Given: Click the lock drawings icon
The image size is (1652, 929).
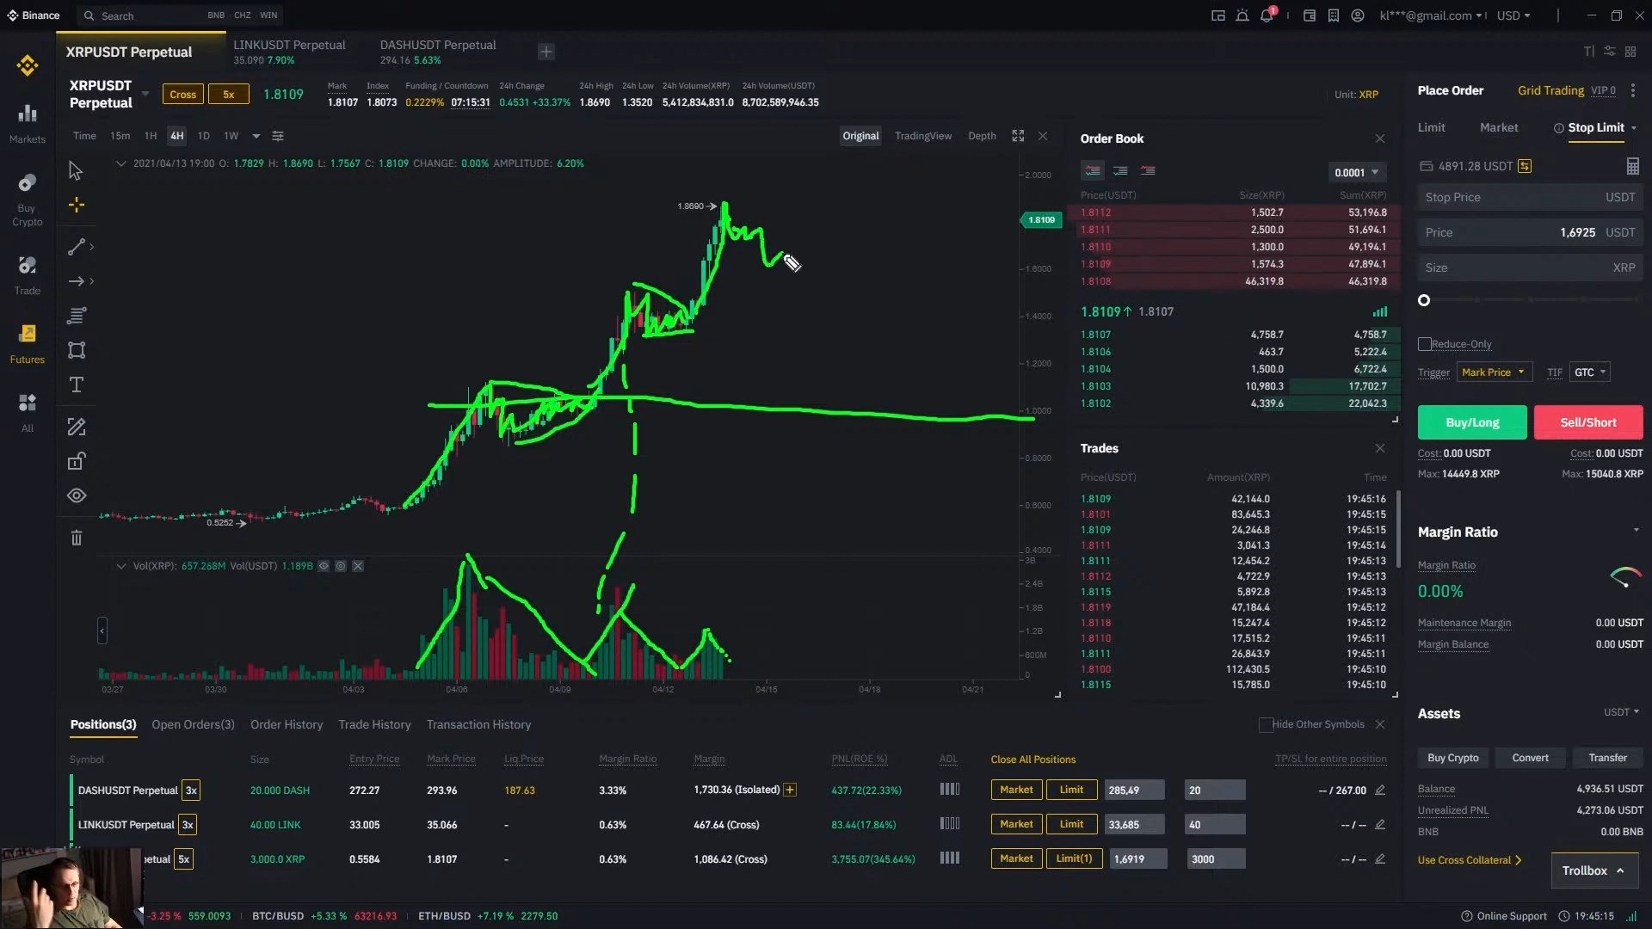Looking at the screenshot, I should (77, 462).
